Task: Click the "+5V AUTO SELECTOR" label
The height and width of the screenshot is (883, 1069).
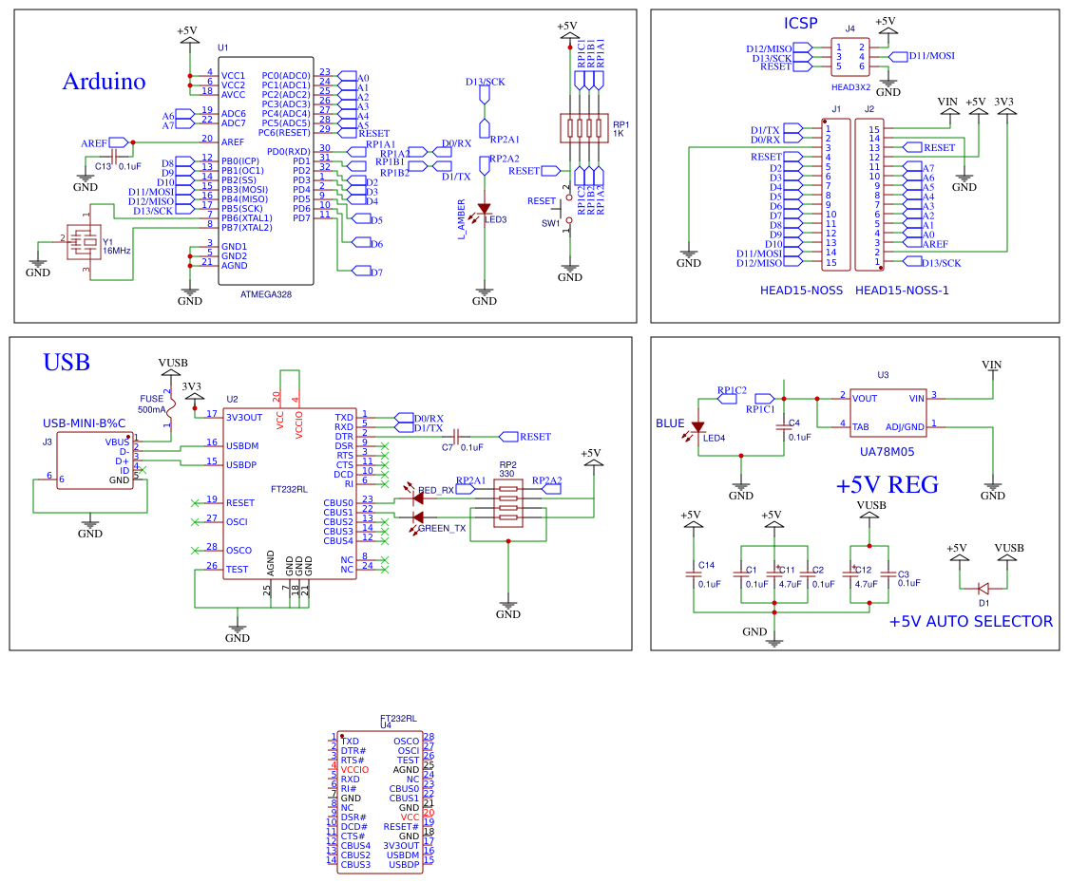Action: pyautogui.click(x=971, y=621)
